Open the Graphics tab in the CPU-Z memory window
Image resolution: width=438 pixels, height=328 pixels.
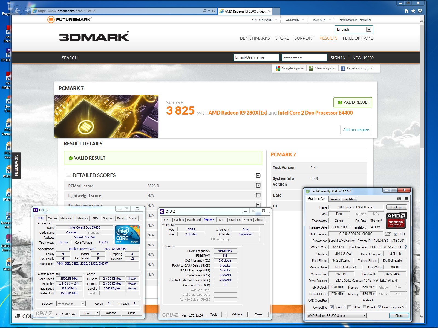[x=235, y=220]
